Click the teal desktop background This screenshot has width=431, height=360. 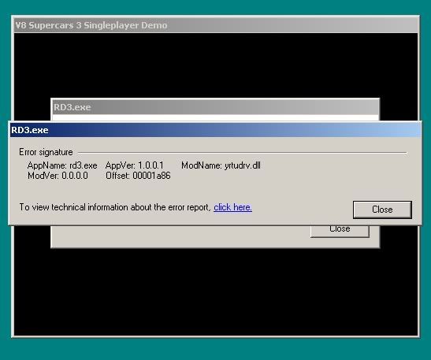click(x=216, y=349)
